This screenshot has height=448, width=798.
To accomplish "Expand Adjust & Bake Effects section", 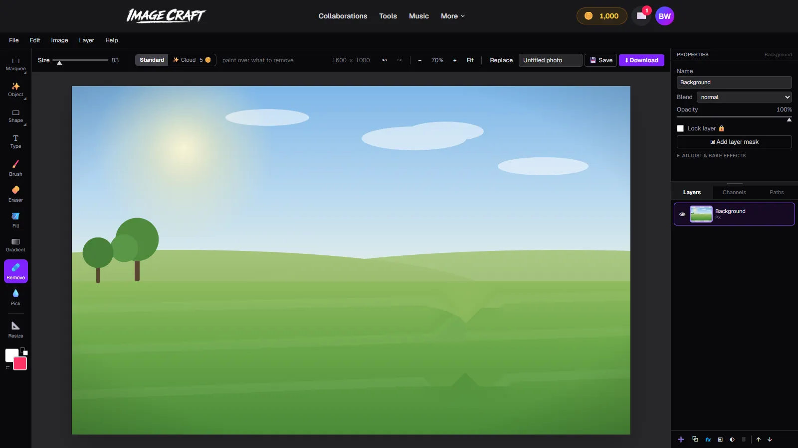I will 711,156.
